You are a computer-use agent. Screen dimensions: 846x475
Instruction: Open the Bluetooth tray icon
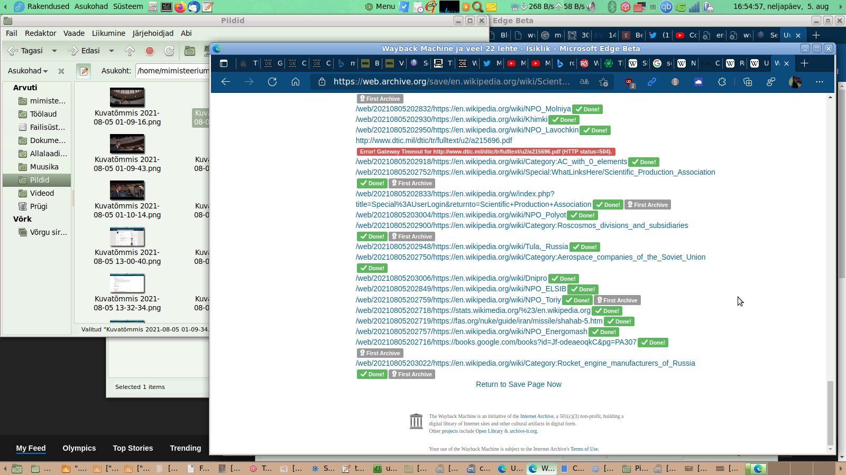click(612, 7)
